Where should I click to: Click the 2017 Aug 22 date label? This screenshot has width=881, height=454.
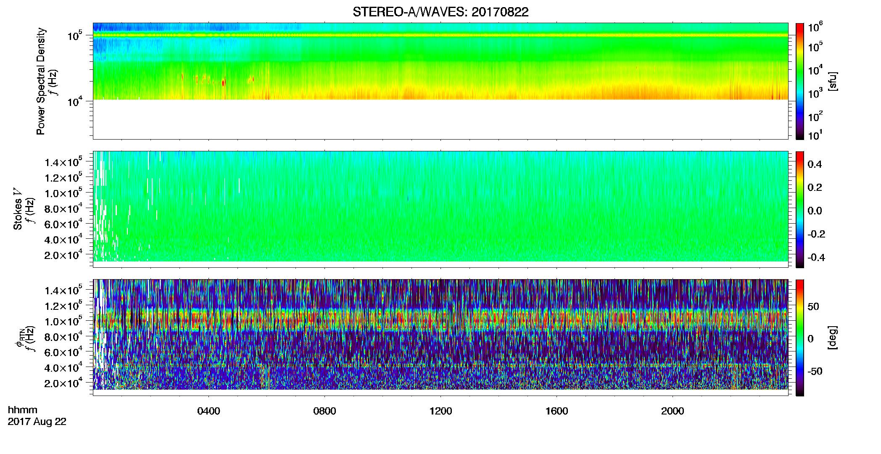[37, 422]
